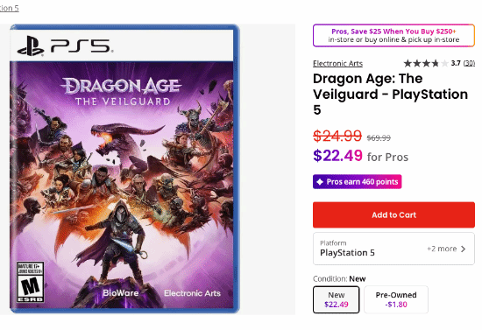Click the ESRB Mature rating icon

click(x=30, y=282)
